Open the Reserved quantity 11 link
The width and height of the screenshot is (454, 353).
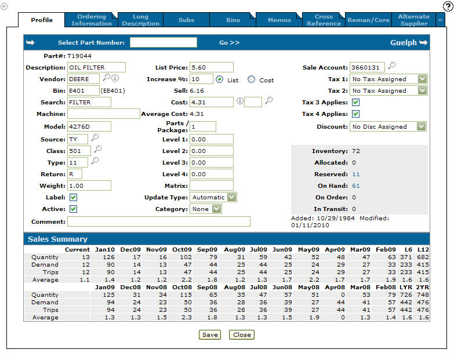pyautogui.click(x=356, y=174)
